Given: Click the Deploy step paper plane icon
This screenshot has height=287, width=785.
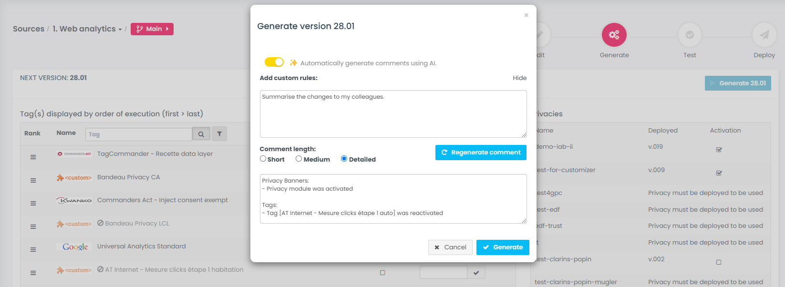Looking at the screenshot, I should 764,35.
